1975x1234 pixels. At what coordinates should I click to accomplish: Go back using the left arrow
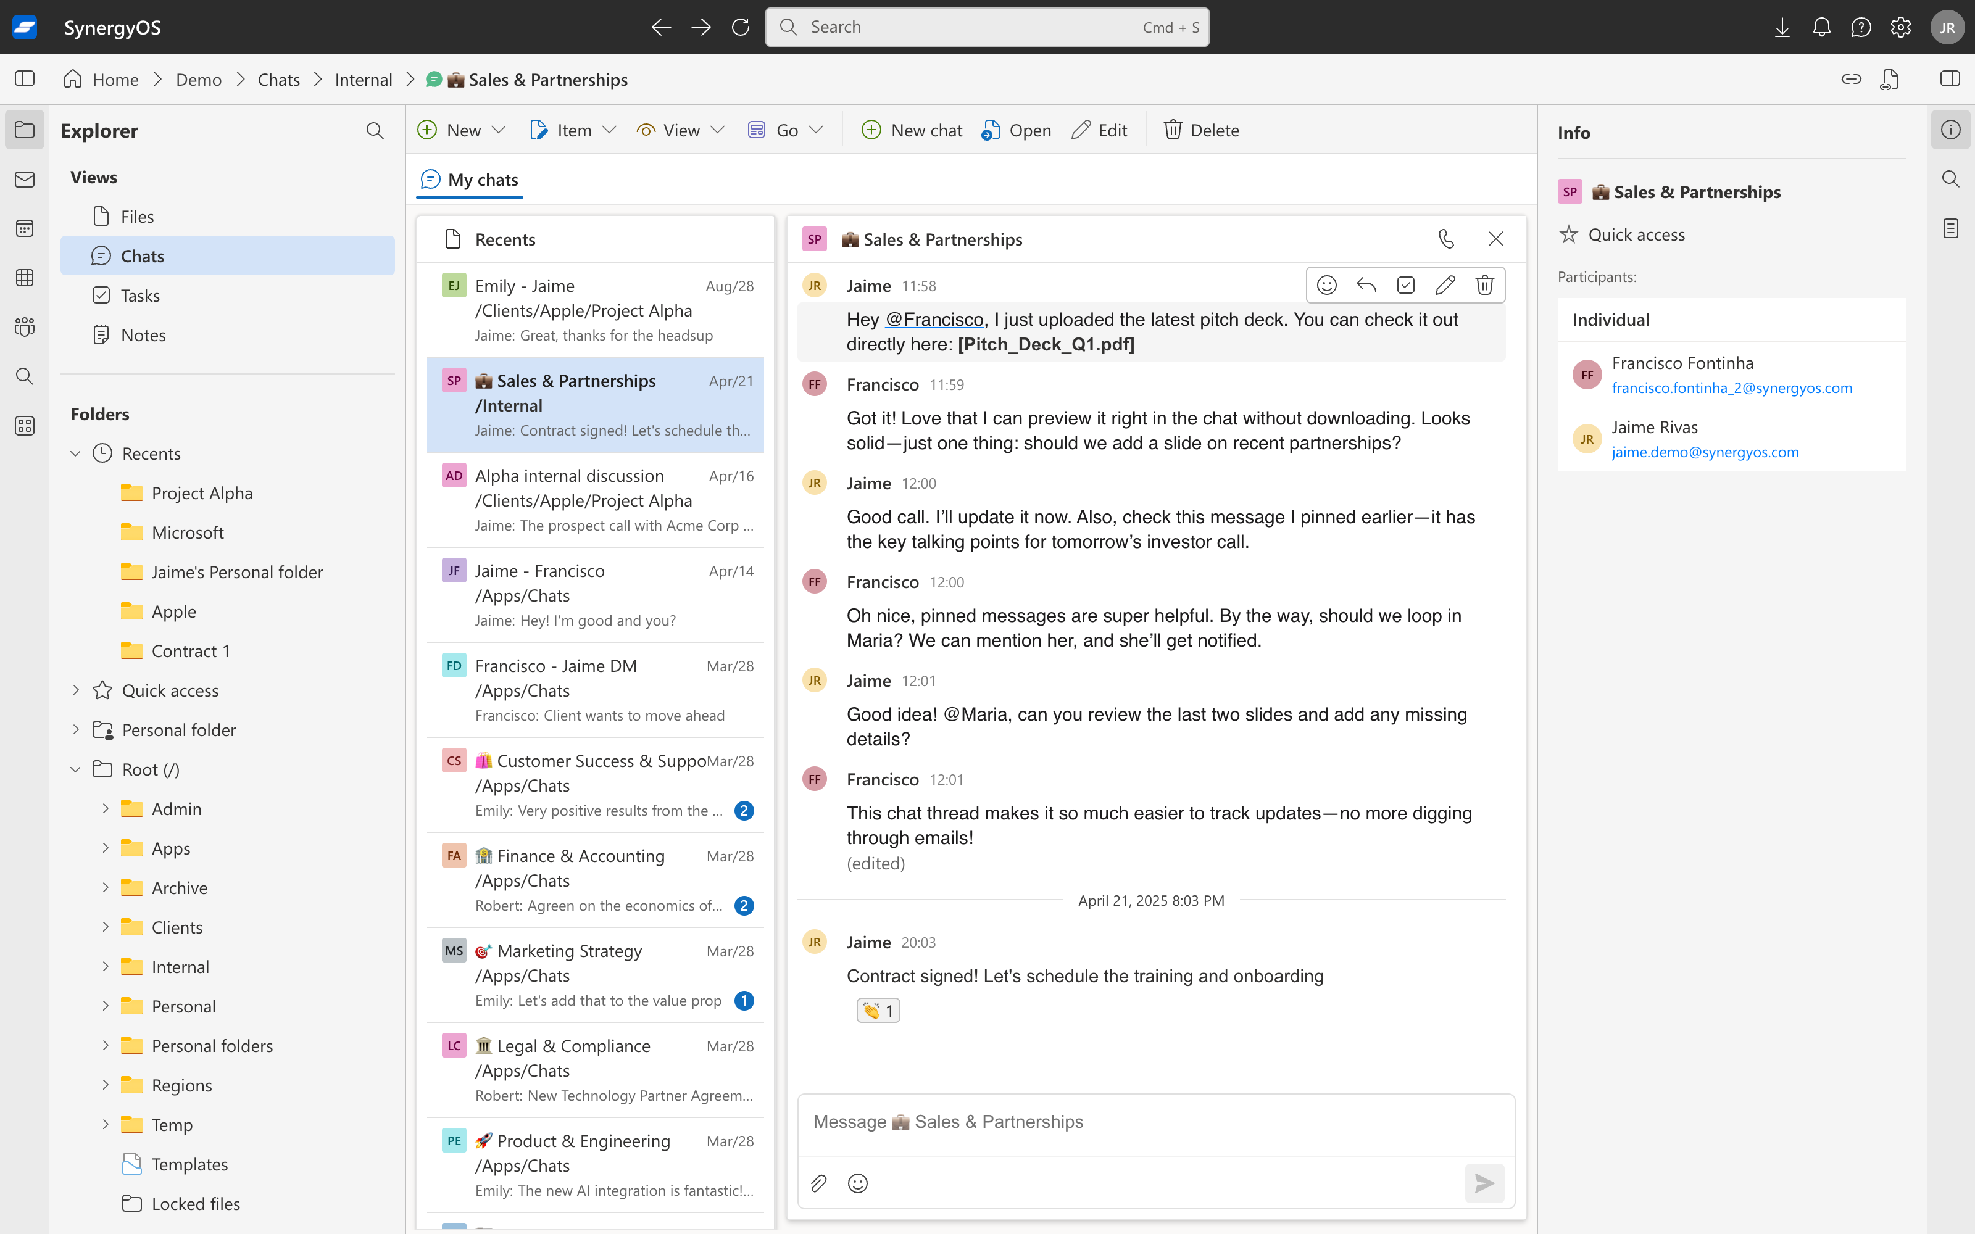click(661, 27)
